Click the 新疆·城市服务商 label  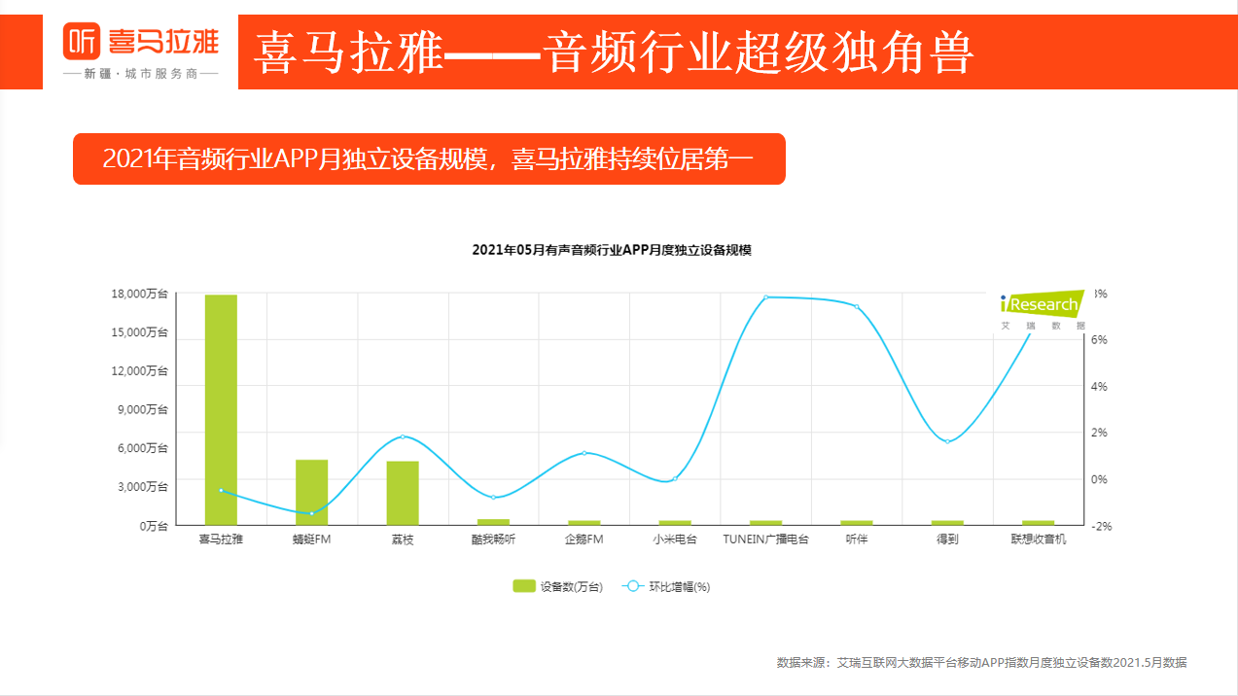(142, 72)
